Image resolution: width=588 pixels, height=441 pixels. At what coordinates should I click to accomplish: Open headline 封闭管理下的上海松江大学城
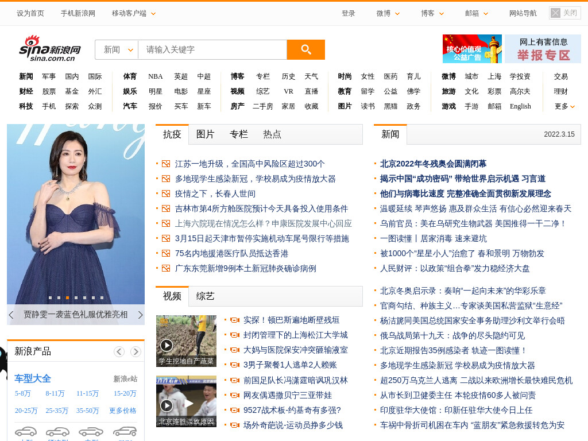pos(296,335)
